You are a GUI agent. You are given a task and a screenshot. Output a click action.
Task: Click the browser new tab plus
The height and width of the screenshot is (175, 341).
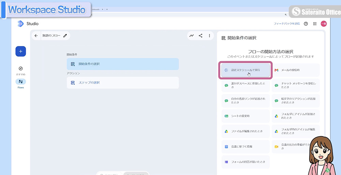(x=107, y=9)
